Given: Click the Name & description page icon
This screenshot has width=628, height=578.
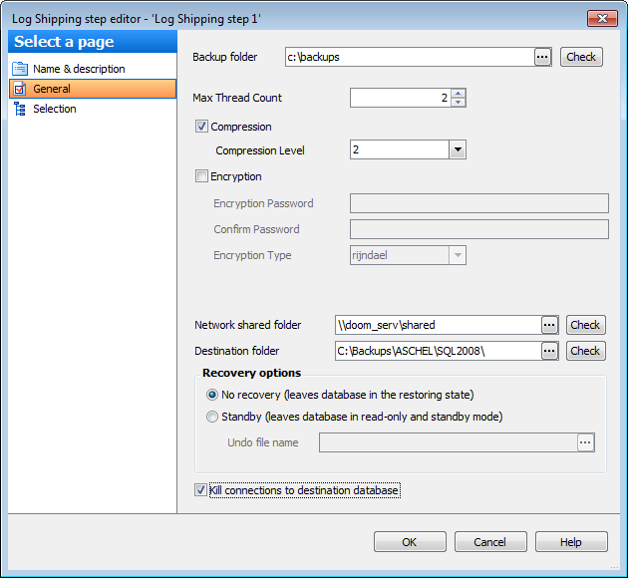Looking at the screenshot, I should pyautogui.click(x=20, y=69).
